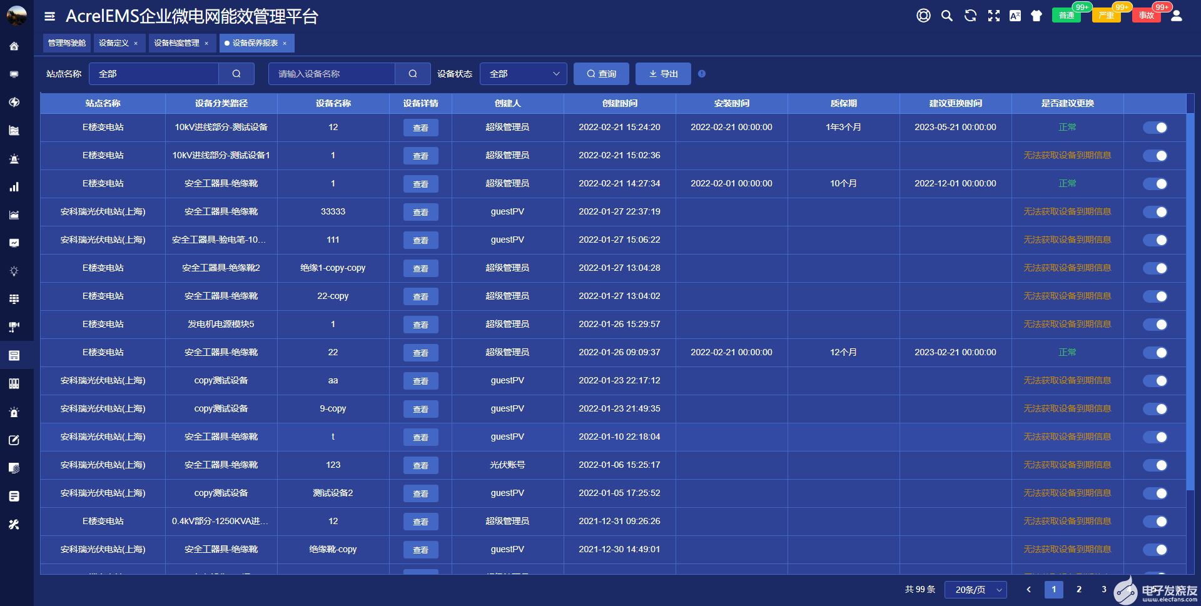The image size is (1201, 606).
Task: Toggle switch for device 111 row
Action: [x=1155, y=240]
